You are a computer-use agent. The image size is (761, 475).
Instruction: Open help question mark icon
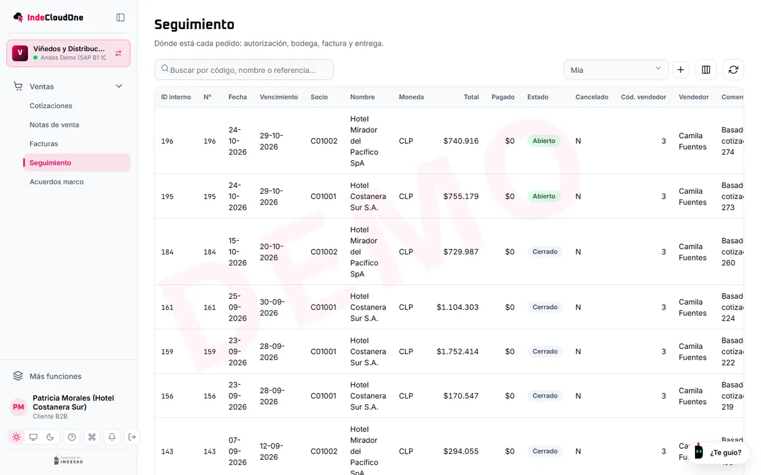[72, 437]
